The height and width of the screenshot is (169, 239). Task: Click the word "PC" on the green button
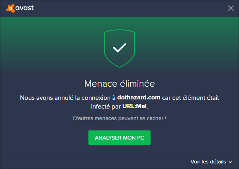[x=140, y=137]
